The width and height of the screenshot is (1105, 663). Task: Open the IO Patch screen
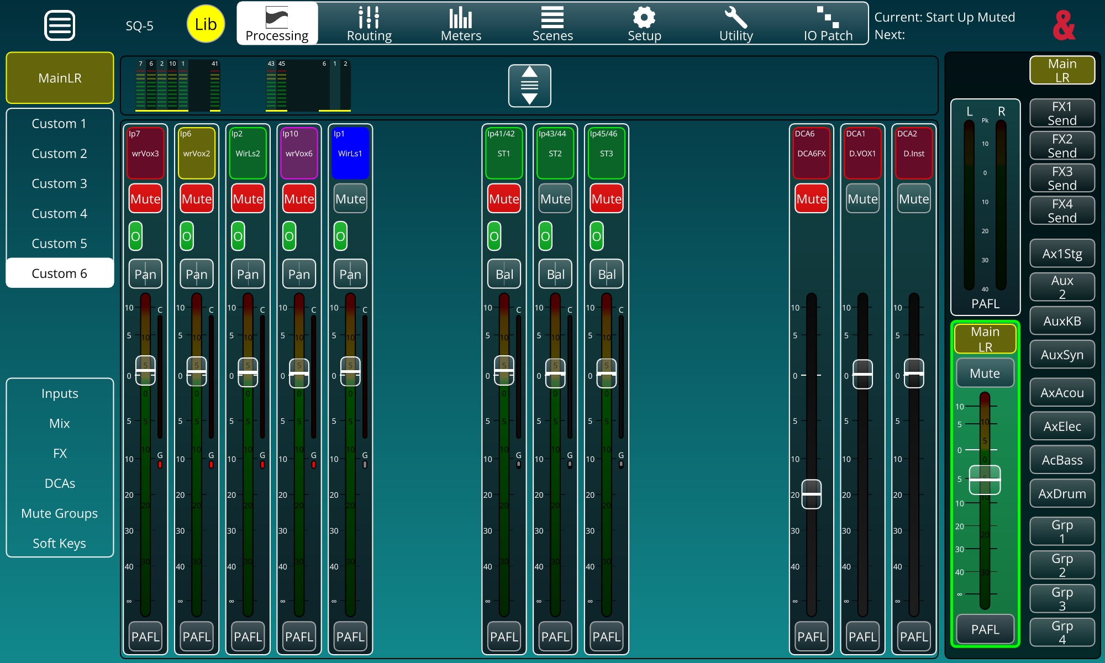tap(828, 24)
